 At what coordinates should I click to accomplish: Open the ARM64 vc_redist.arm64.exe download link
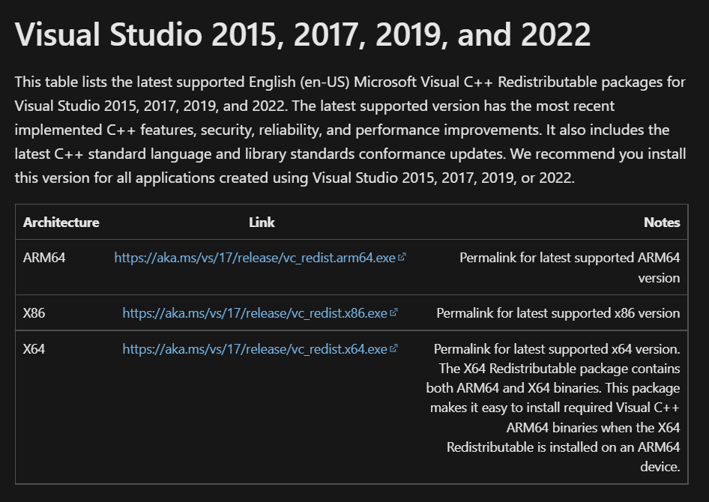click(x=255, y=258)
